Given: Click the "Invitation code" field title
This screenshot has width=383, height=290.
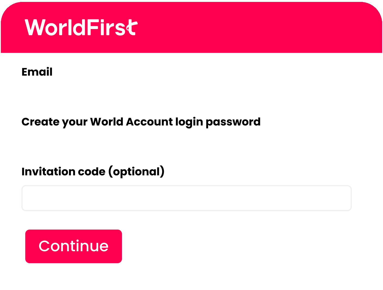Looking at the screenshot, I should [63, 172].
